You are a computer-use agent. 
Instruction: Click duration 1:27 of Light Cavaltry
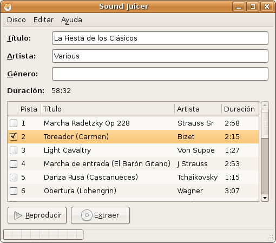[x=232, y=150]
